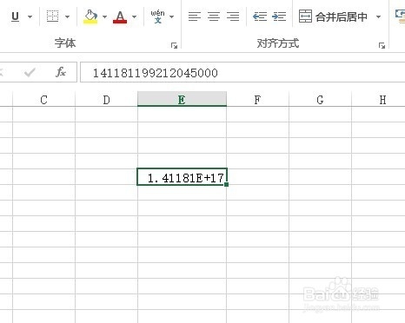This screenshot has width=405, height=323.
Task: Select column H header
Action: [379, 100]
